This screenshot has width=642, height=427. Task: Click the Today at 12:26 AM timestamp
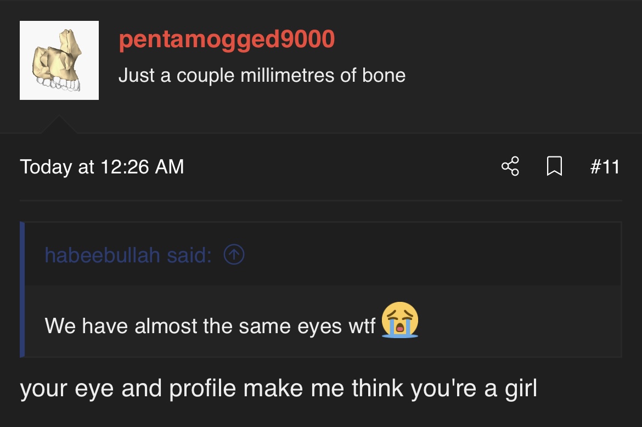tap(102, 166)
